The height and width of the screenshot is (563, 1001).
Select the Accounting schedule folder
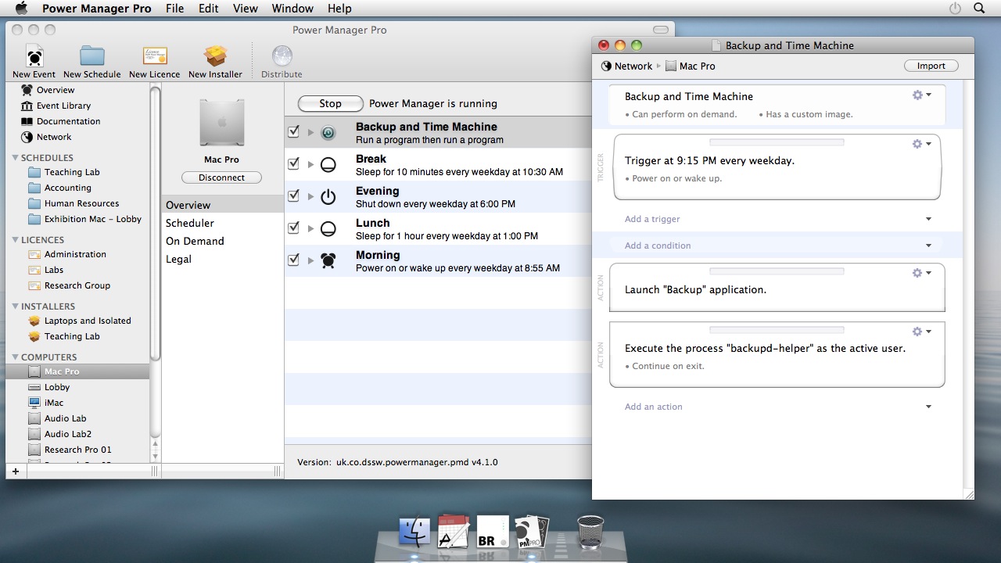pyautogui.click(x=67, y=188)
